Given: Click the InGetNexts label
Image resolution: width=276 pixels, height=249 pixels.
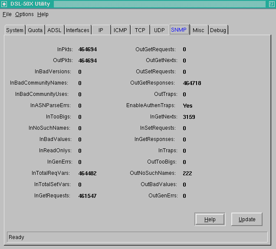Looking at the screenshot, I should click(x=164, y=117).
